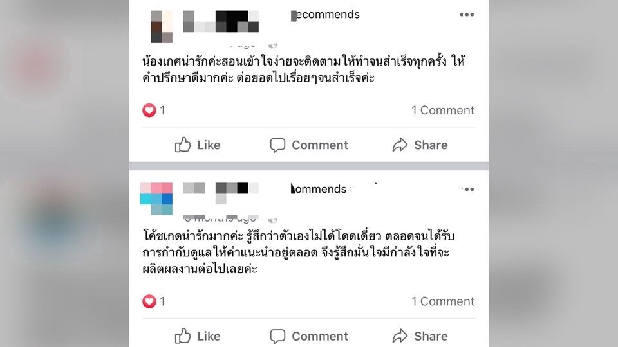Click the thumbs-up Like icon on second post
Image resolution: width=618 pixels, height=347 pixels.
pos(182,336)
